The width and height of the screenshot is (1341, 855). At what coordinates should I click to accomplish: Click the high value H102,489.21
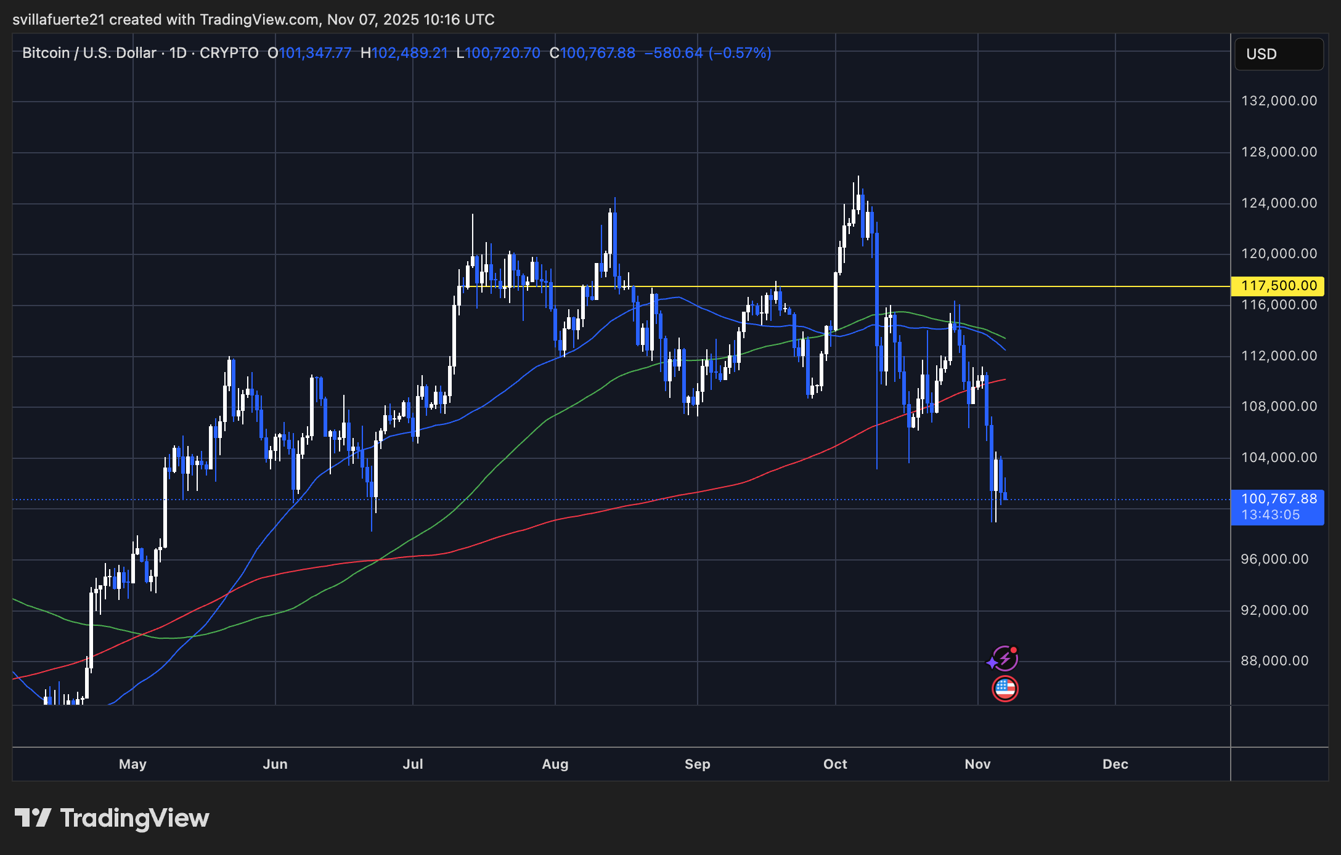[x=403, y=53]
